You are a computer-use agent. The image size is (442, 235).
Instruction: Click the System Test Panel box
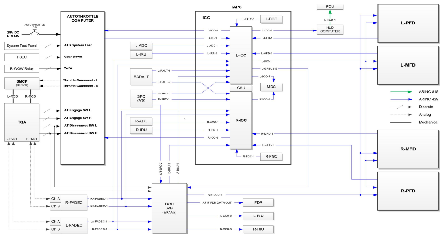point(22,46)
